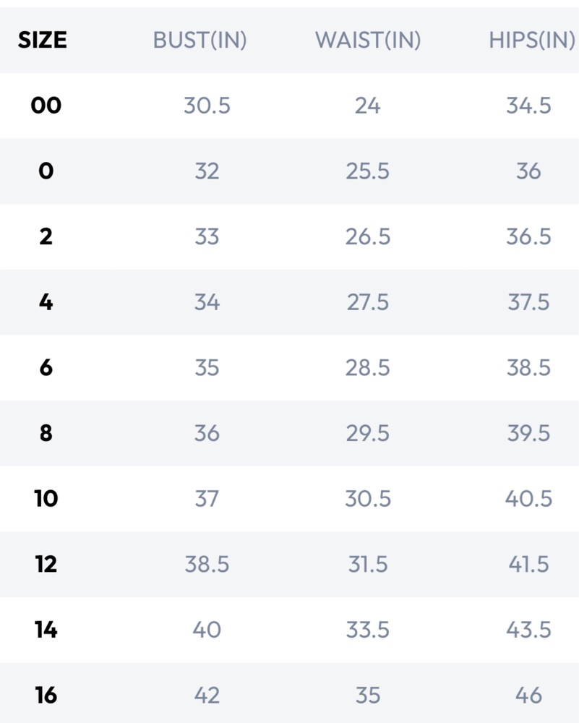Select size 6 row label
The height and width of the screenshot is (723, 579).
[x=46, y=367]
